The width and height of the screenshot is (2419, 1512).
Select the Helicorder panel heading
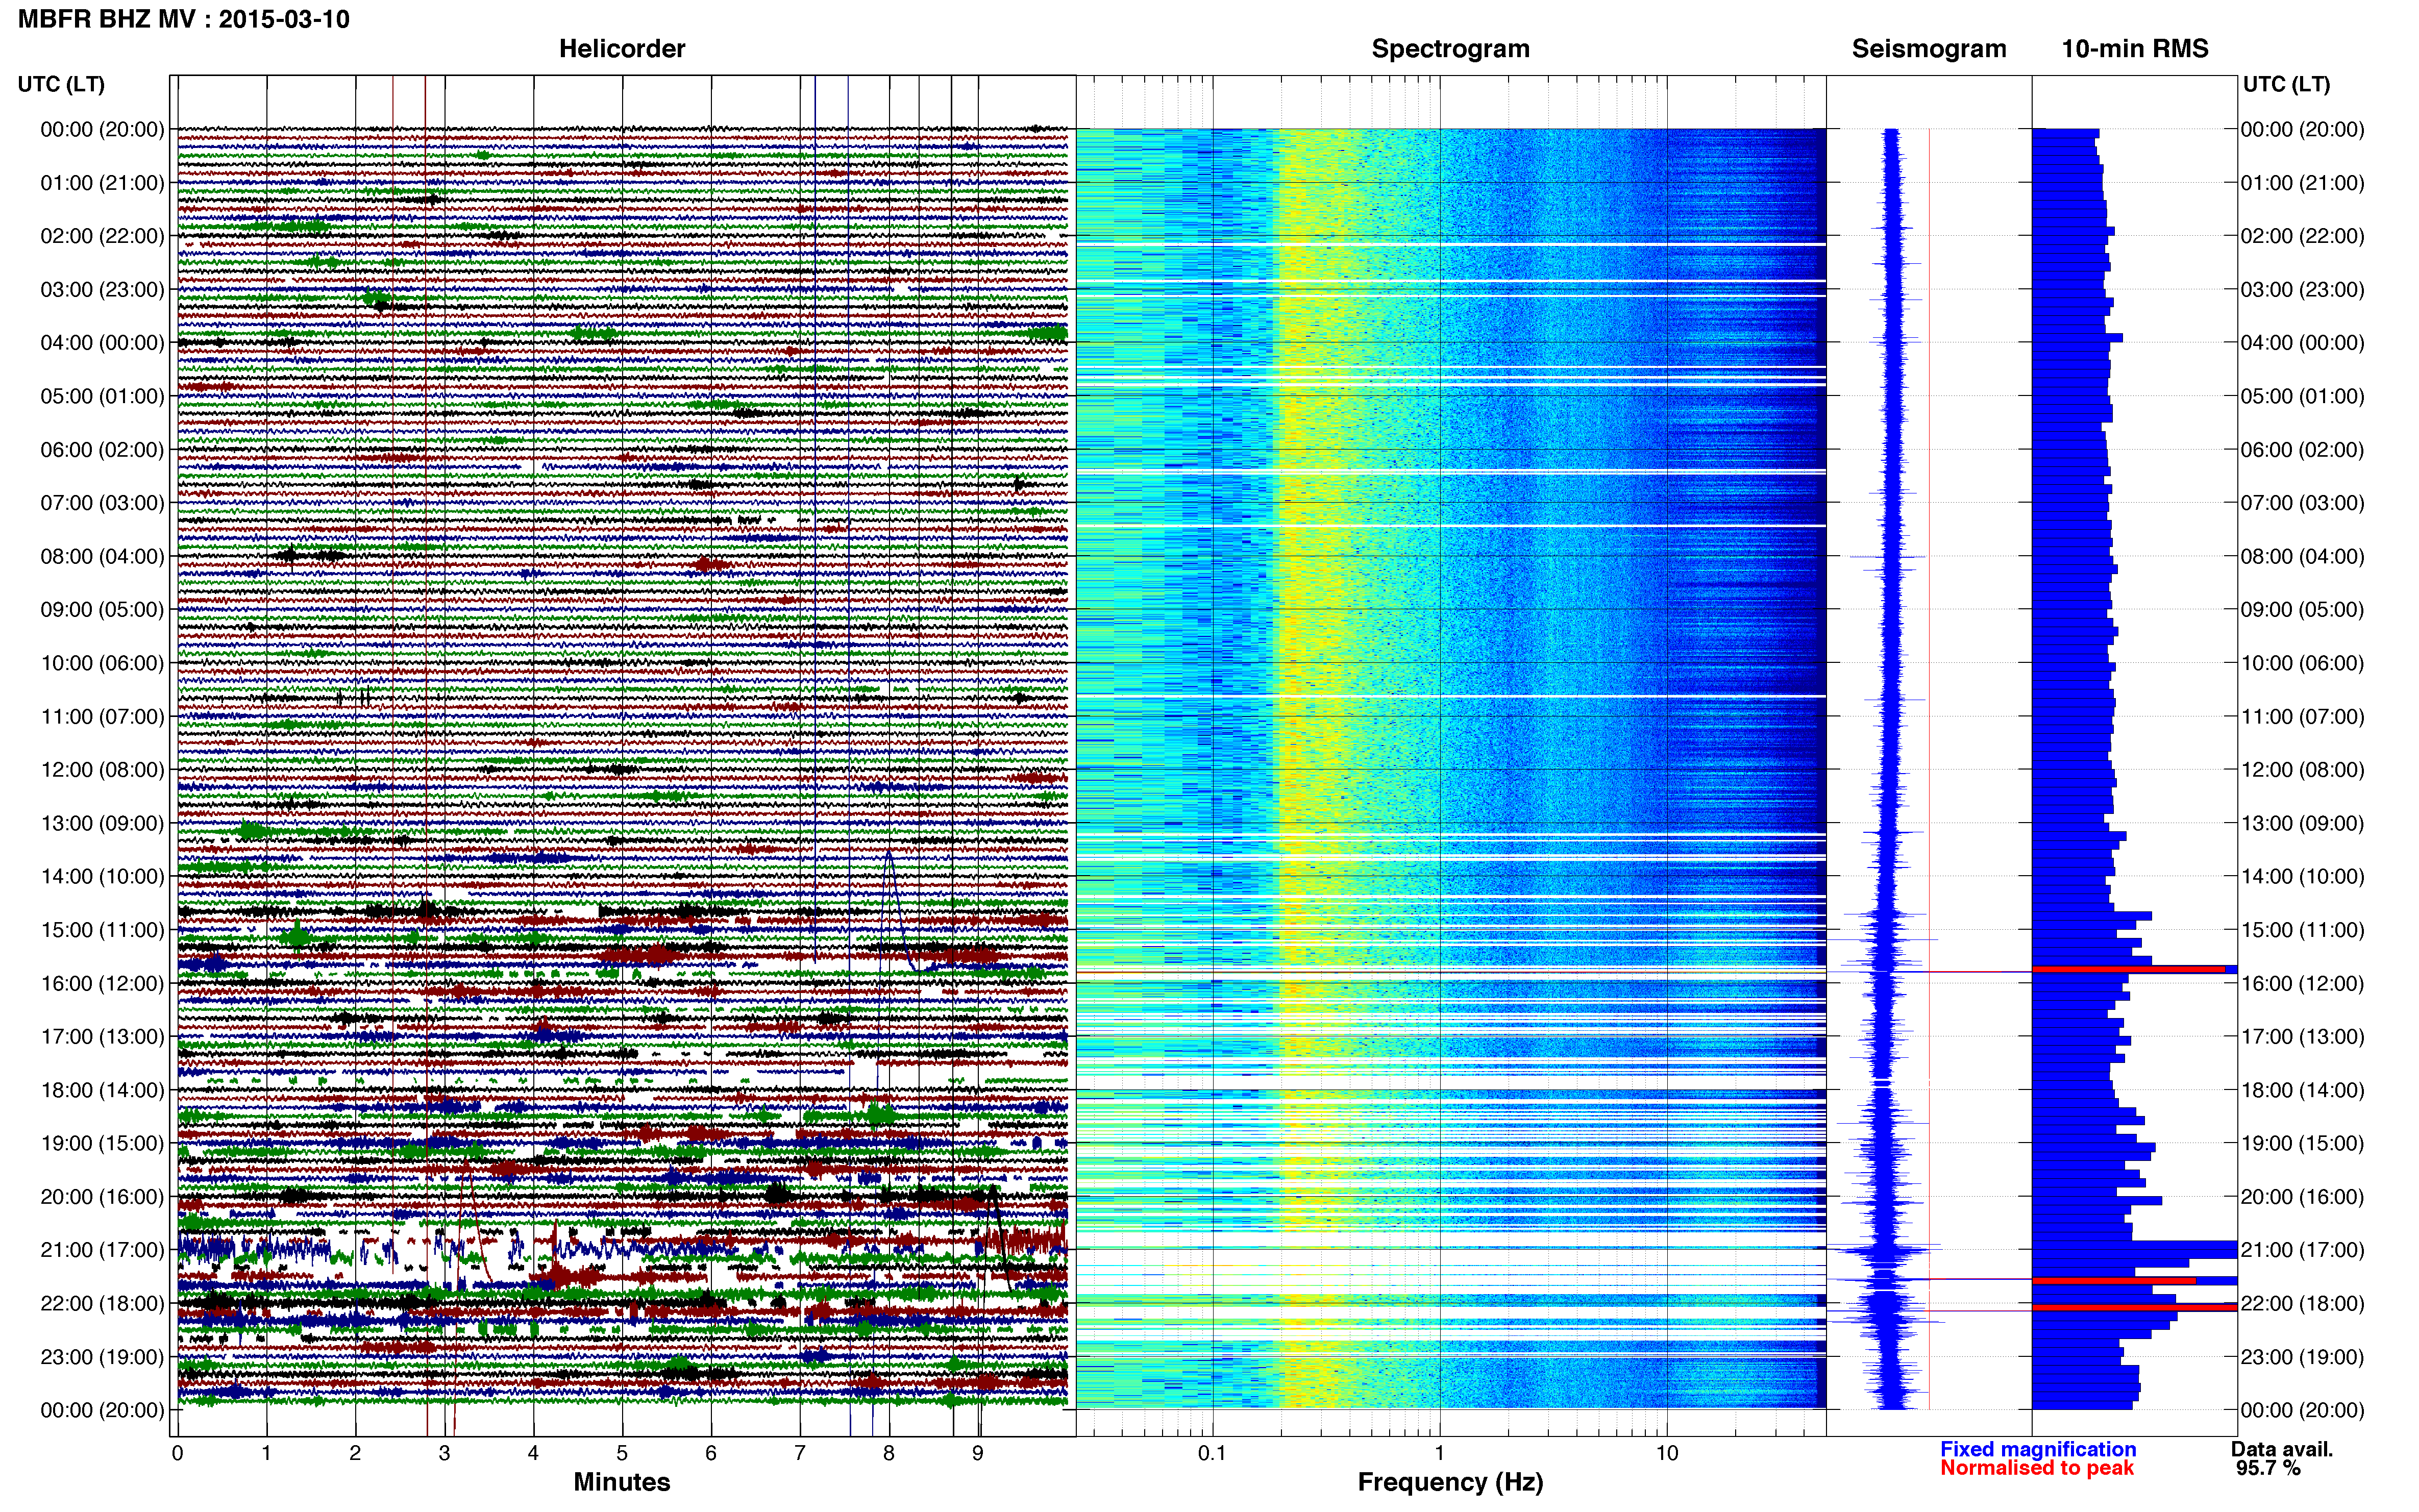coord(622,49)
